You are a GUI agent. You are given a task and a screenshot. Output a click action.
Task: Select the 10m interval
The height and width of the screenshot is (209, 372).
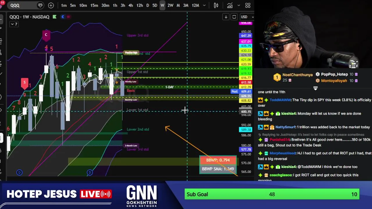[83, 5]
